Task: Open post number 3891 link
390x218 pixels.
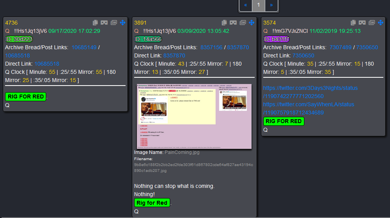Action: pos(140,23)
